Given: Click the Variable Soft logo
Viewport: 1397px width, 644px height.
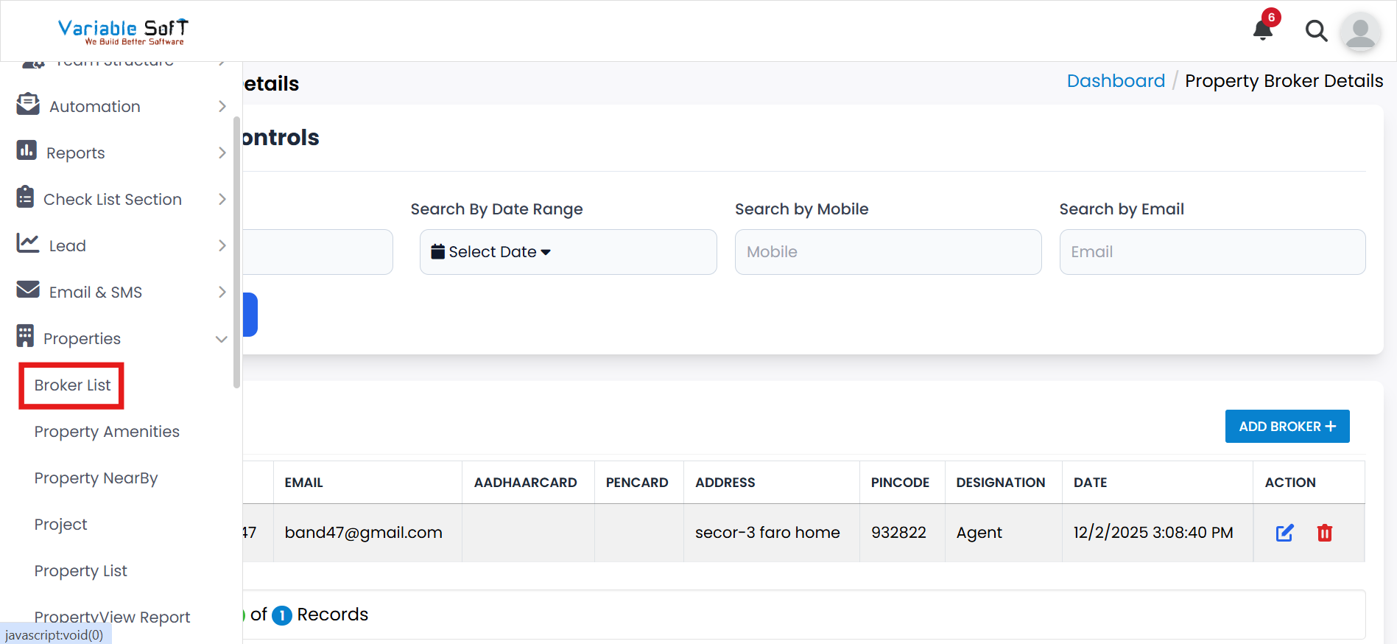Looking at the screenshot, I should pos(123,31).
